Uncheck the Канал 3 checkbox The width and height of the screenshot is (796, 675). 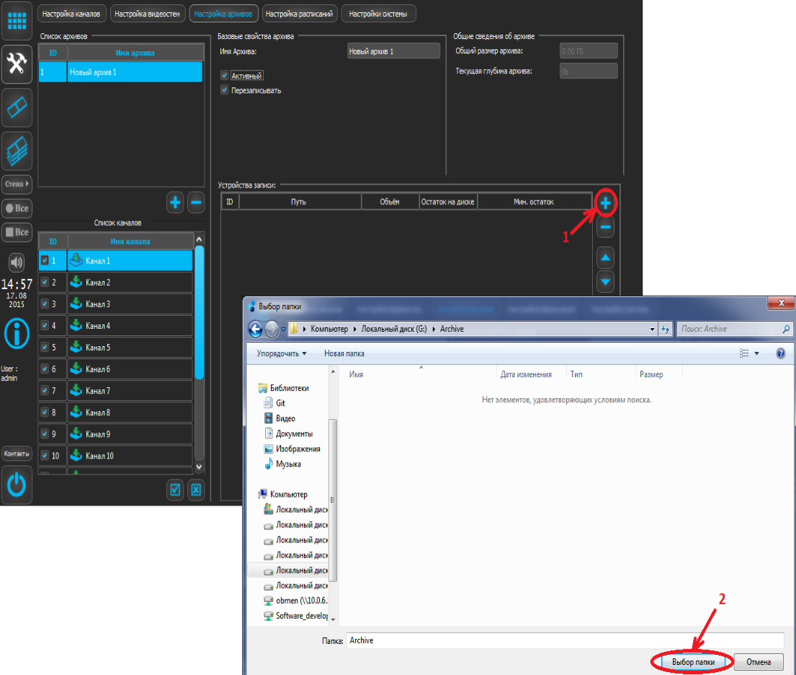[45, 304]
